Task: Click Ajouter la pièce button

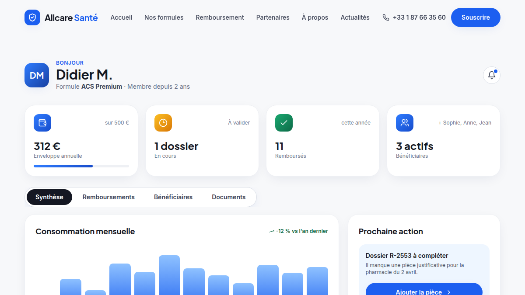Action: tap(424, 289)
